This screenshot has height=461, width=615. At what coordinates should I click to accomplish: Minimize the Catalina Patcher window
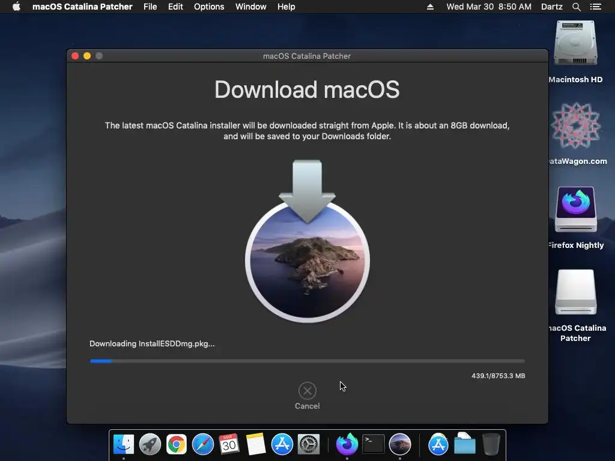(87, 56)
